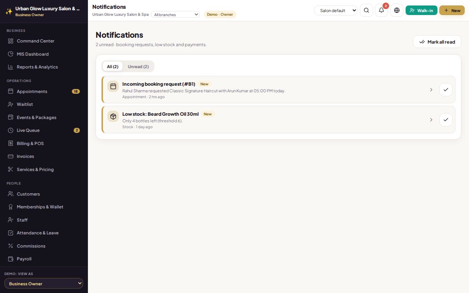Click the New tag on low stock notification
Viewport: 469px width, 293px height.
208,114
